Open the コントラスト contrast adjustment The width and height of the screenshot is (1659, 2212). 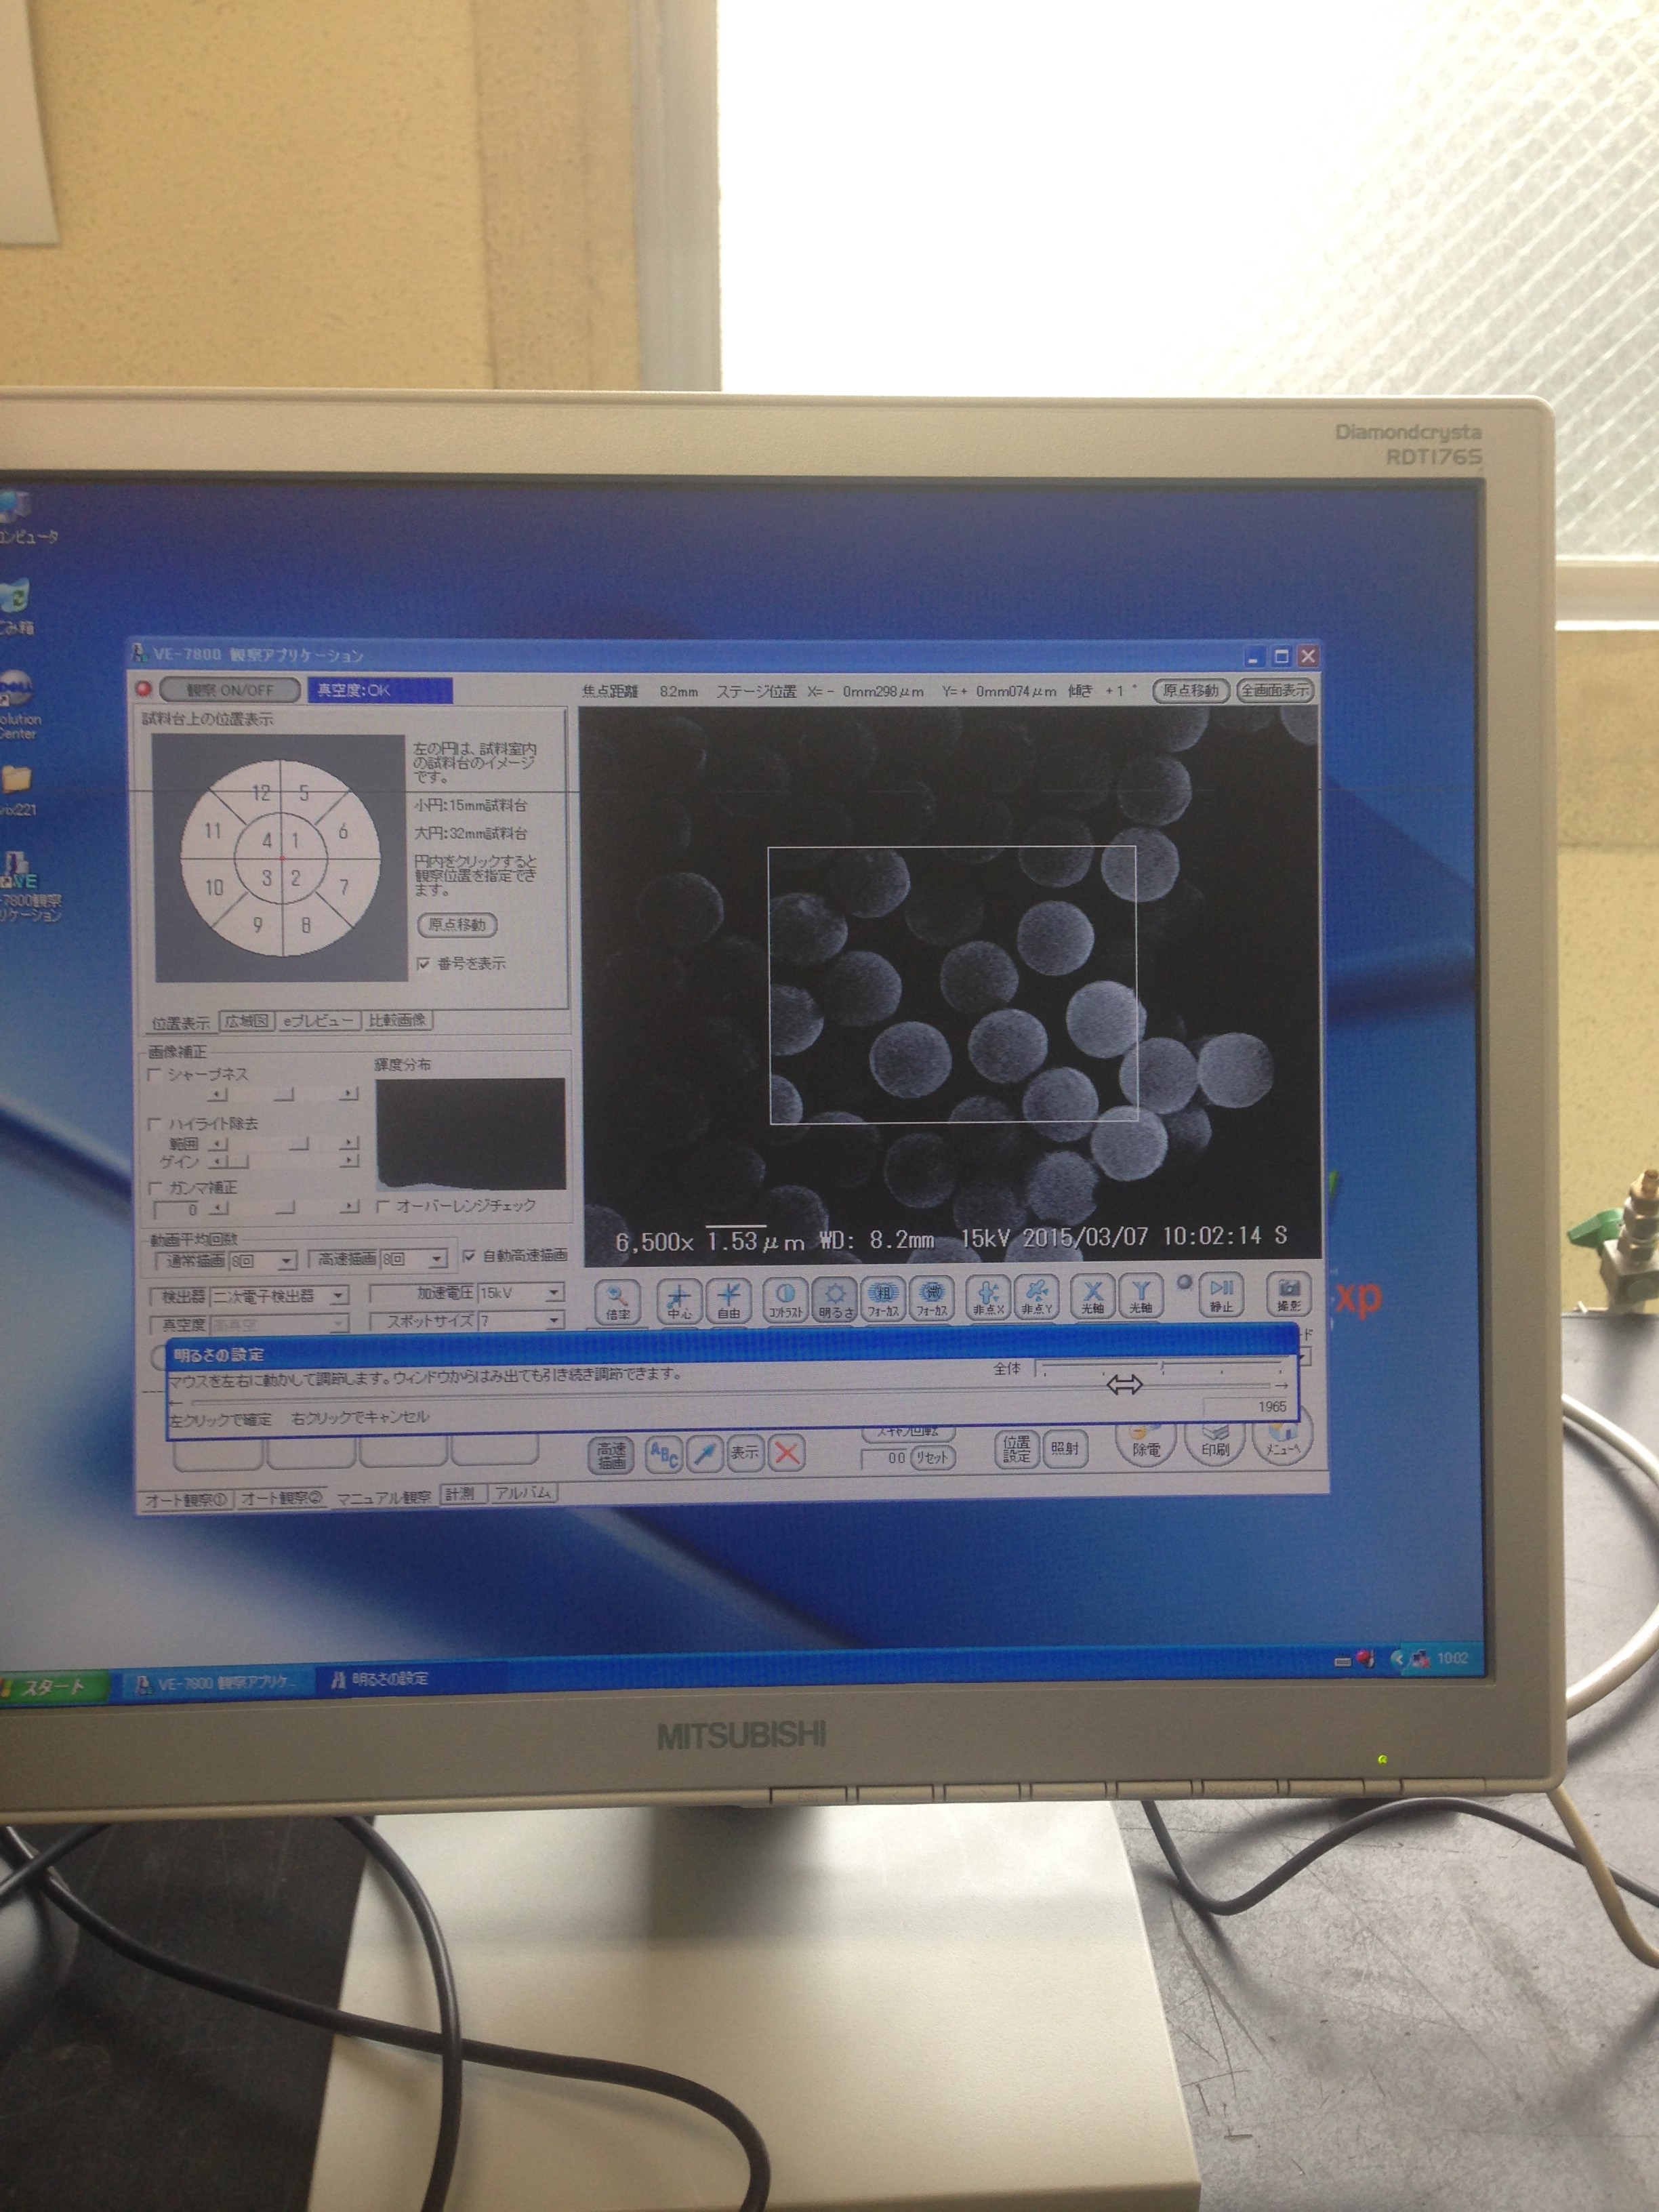point(785,1300)
